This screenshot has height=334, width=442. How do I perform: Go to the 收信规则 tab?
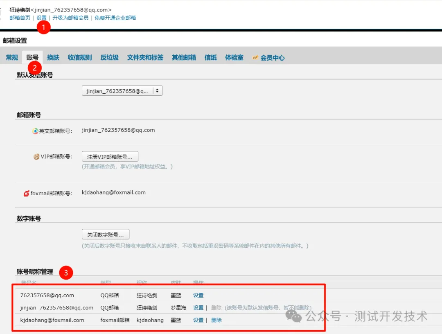80,58
